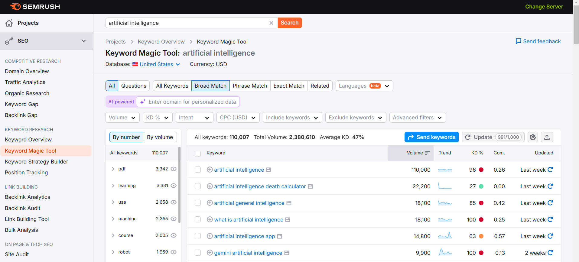Click the AI-powered domain input field

pos(188,102)
